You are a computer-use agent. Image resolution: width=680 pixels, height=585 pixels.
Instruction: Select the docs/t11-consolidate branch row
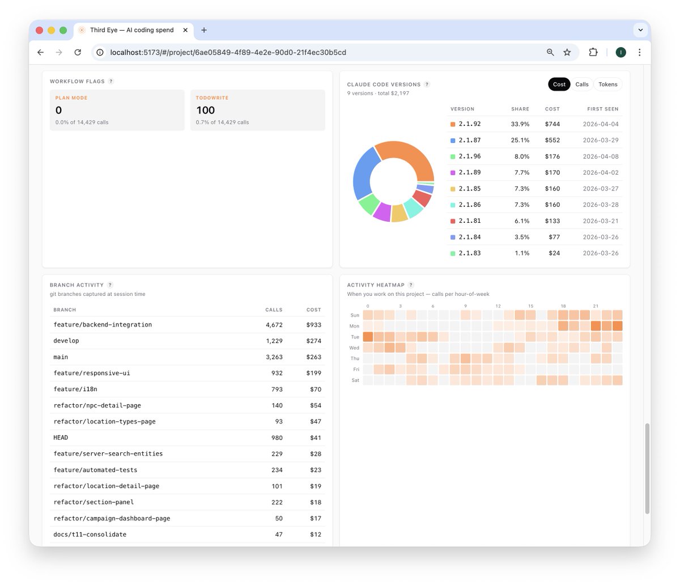[x=188, y=535]
